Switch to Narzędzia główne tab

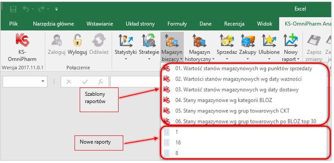[53, 24]
